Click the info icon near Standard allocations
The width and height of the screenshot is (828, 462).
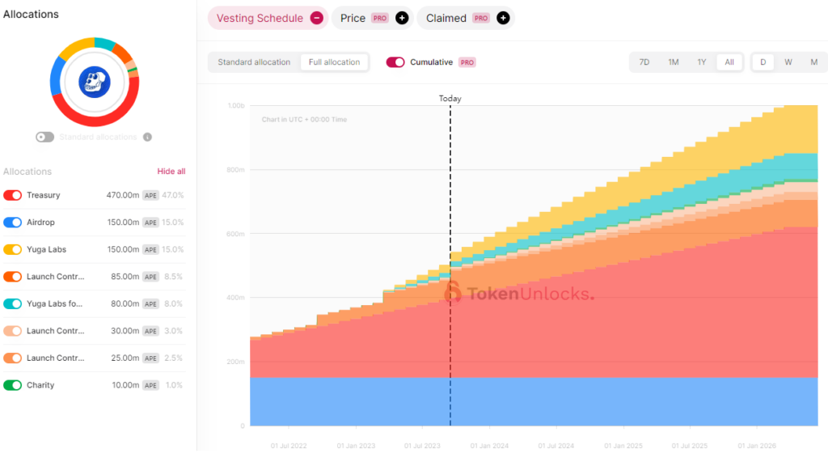click(147, 137)
